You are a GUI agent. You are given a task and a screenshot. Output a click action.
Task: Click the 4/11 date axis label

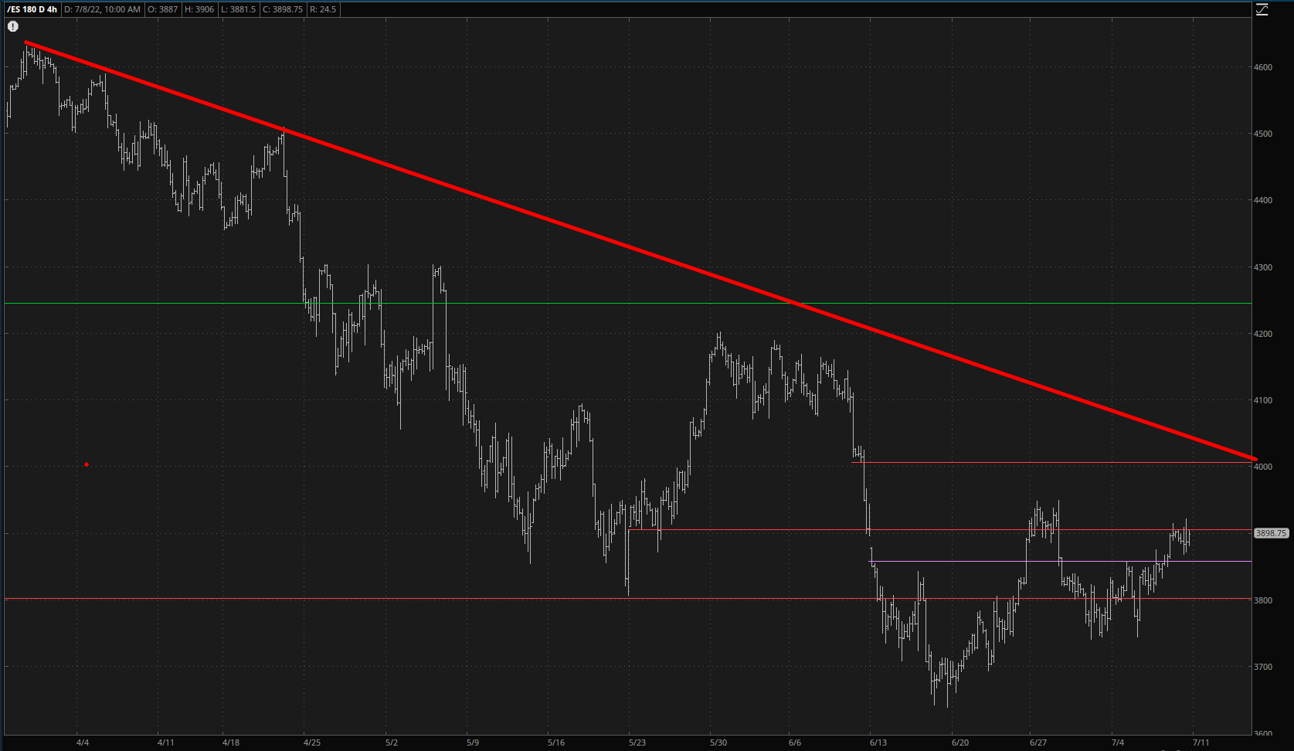[x=165, y=743]
